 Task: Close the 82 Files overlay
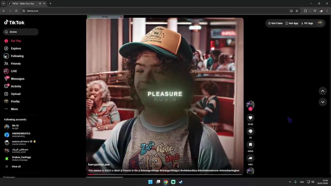coord(121,17)
